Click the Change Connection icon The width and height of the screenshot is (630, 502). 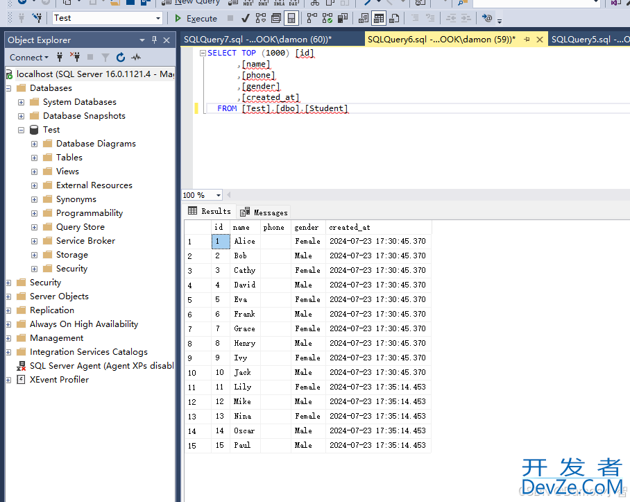point(37,18)
